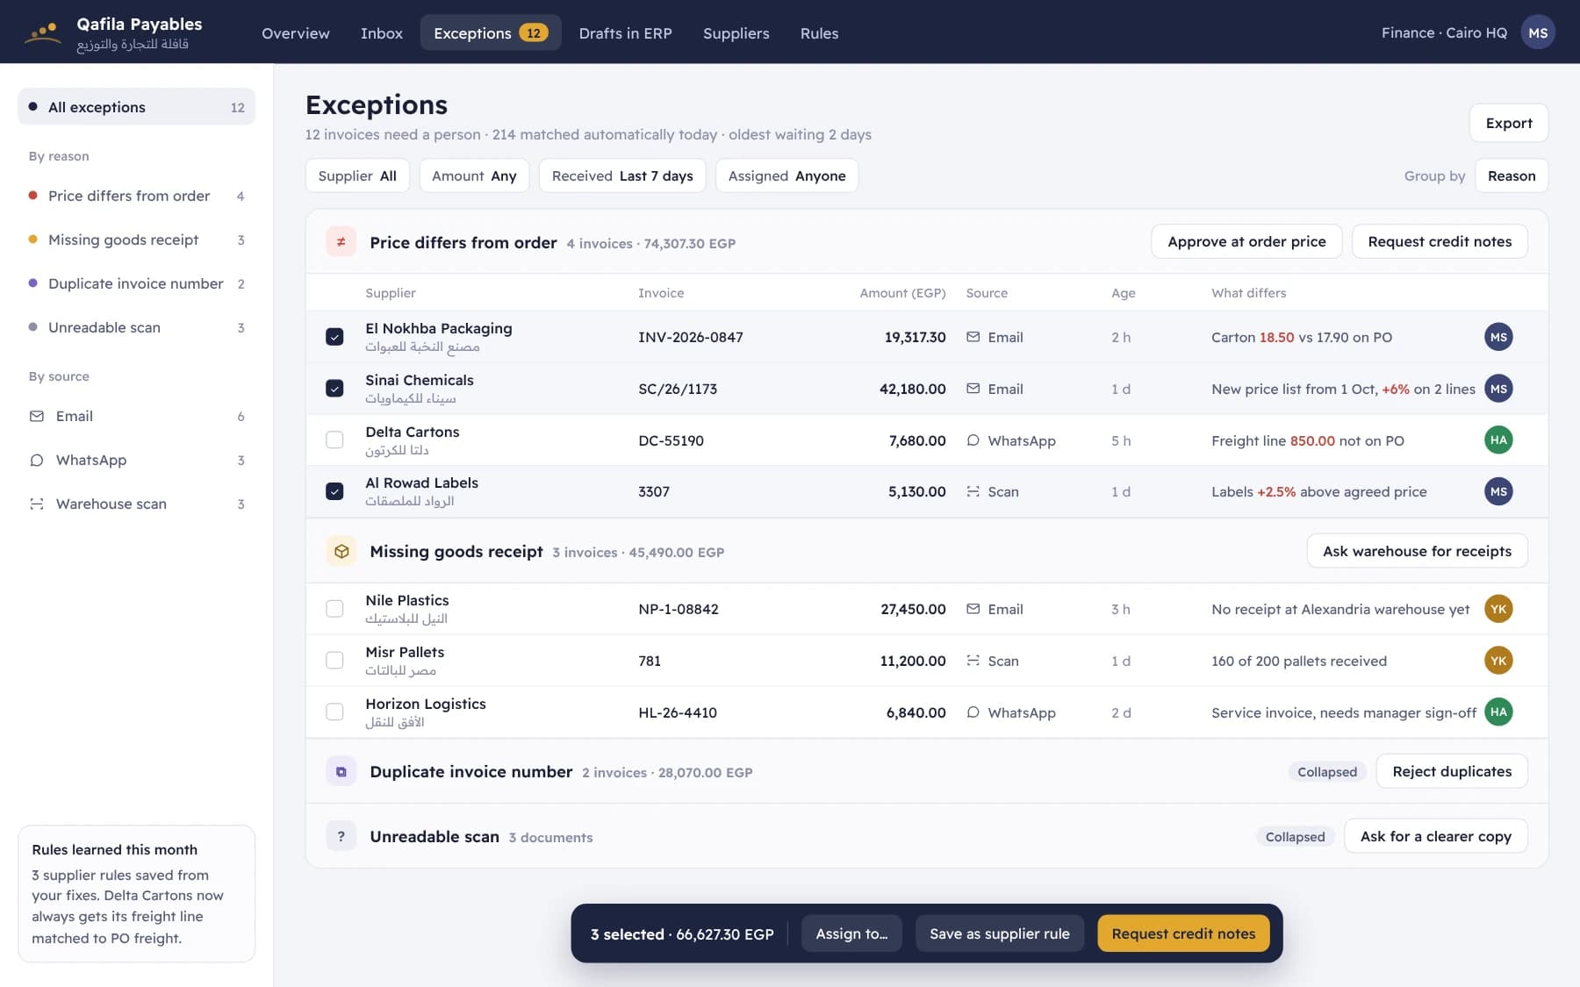This screenshot has width=1580, height=987.
Task: Click the WhatsApp bubble icon in sidebar
Action: 37,460
